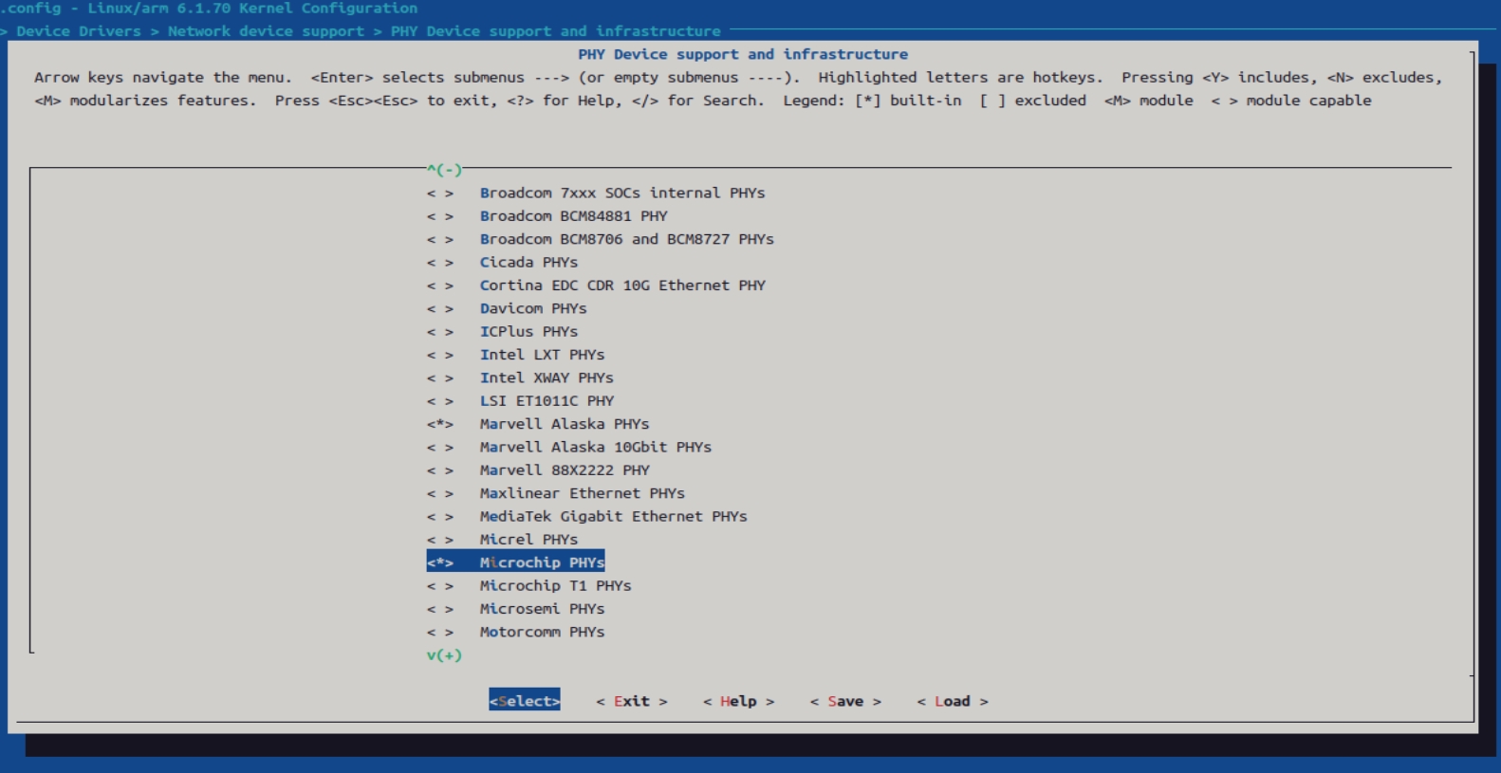
Task: Select the highlighted Microchip PHYs label
Action: click(542, 562)
